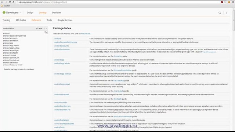This screenshot has width=235, height=132.
Task: Click the browser back arrow
Action: (x=2, y=2)
